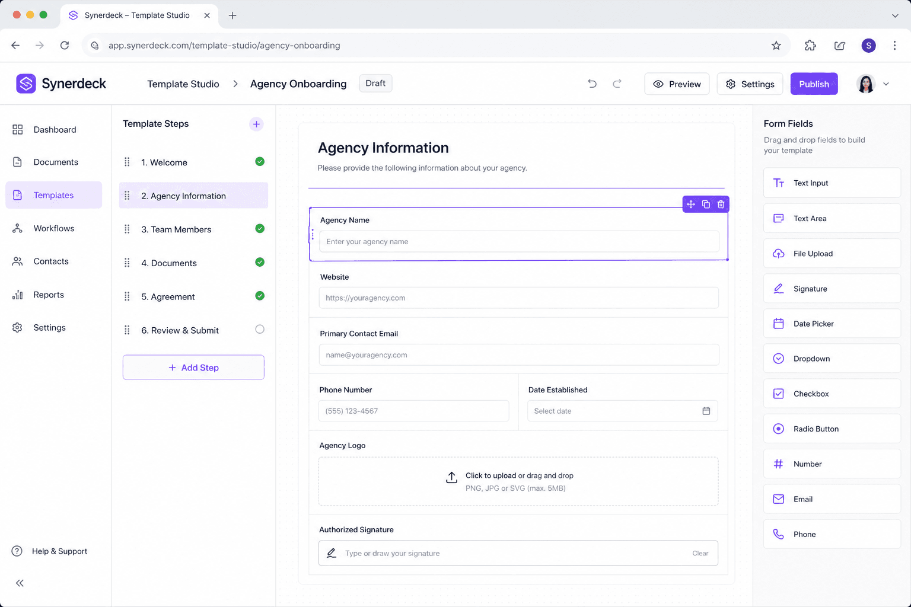Collapse the sidebar with double chevron
This screenshot has width=911, height=607.
20,583
